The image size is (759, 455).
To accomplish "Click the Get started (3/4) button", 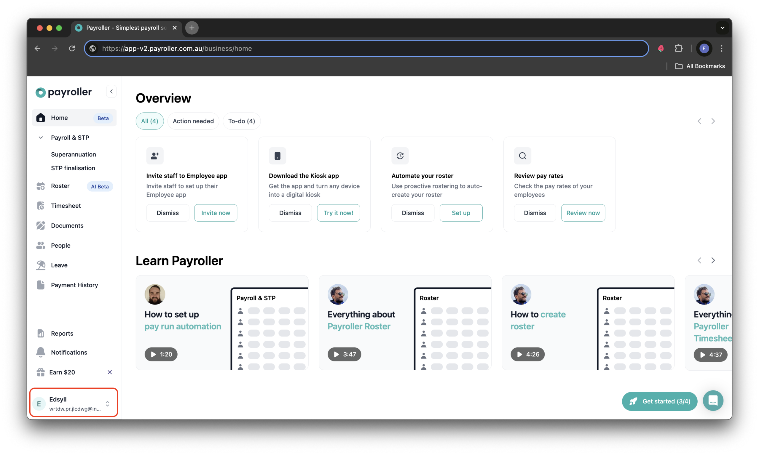I will tap(660, 401).
